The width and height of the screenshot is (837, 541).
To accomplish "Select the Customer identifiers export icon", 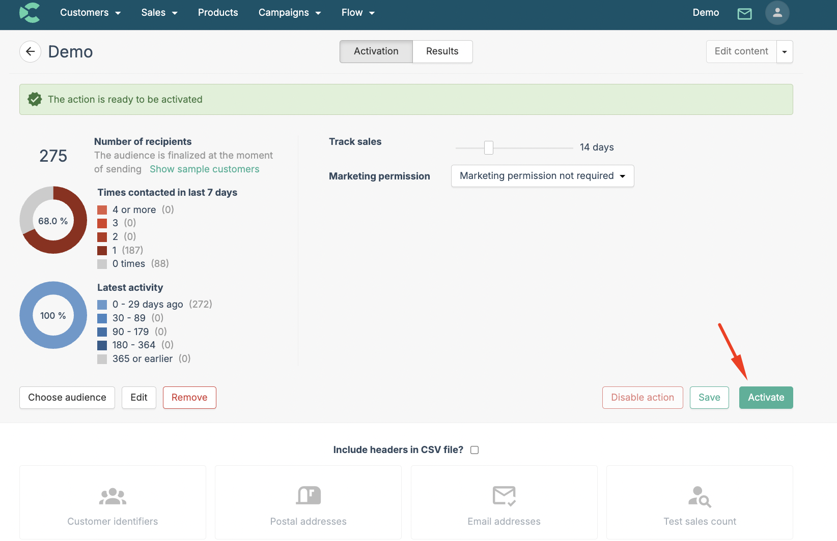I will 113,496.
